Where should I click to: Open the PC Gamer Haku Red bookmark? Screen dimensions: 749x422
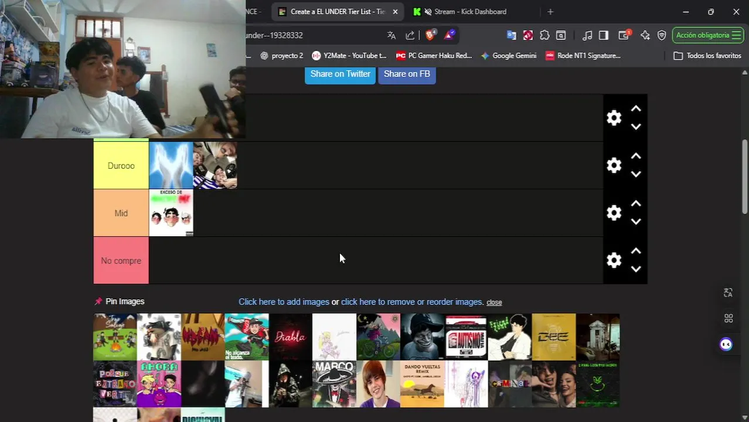434,56
